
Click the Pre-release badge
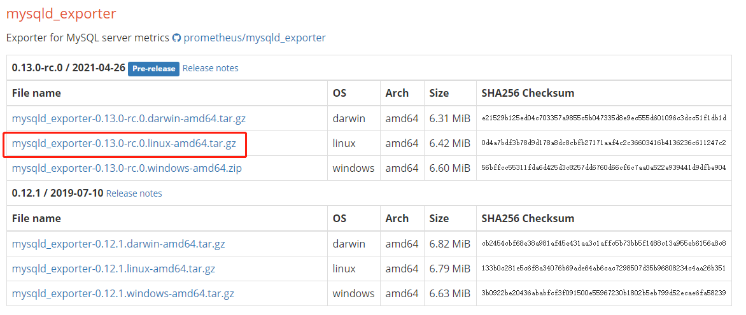click(x=153, y=69)
